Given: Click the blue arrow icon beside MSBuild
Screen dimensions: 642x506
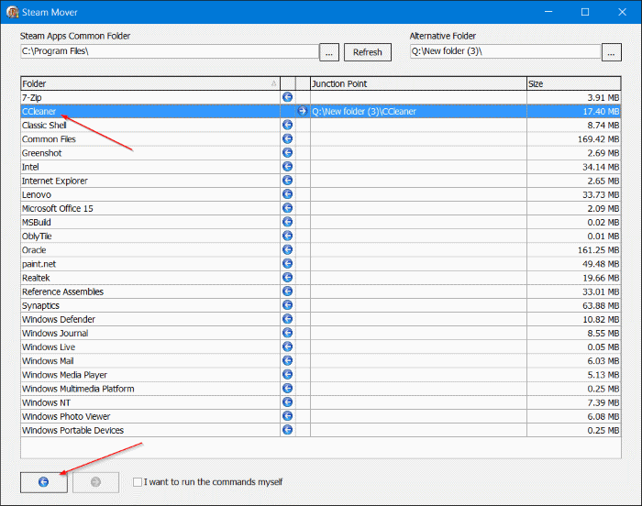Looking at the screenshot, I should point(287,222).
